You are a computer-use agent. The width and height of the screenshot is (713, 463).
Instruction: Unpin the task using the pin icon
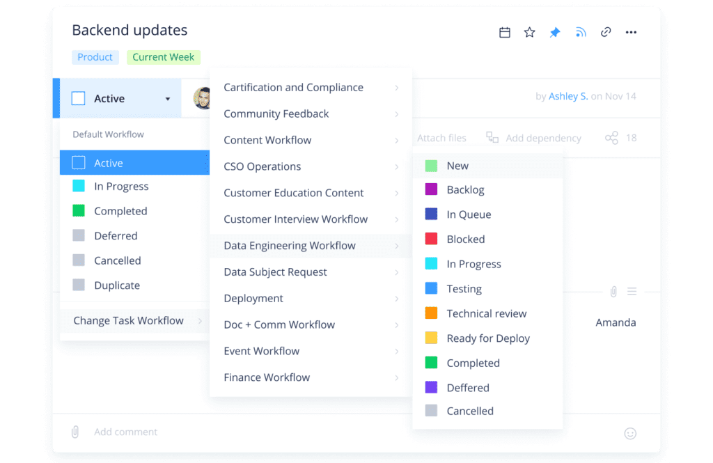point(554,32)
